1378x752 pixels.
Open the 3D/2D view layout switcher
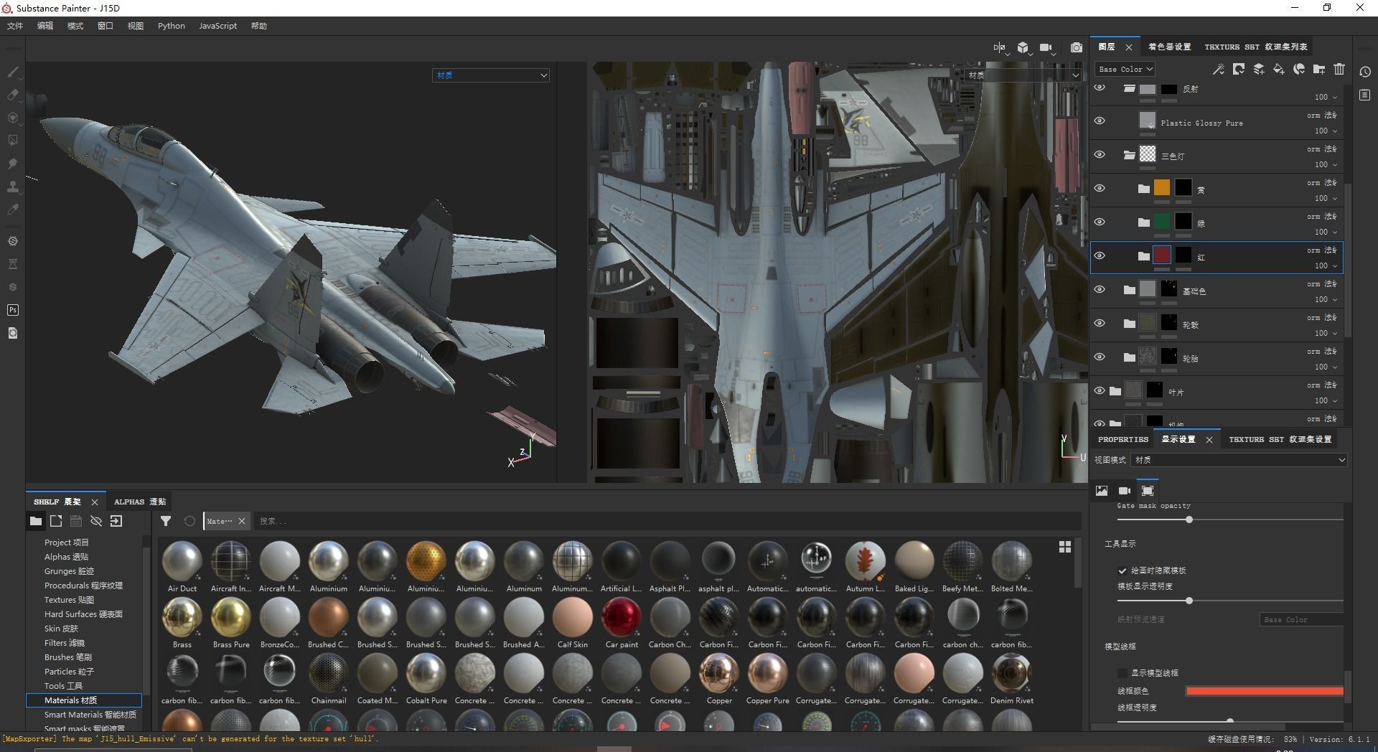click(1000, 47)
